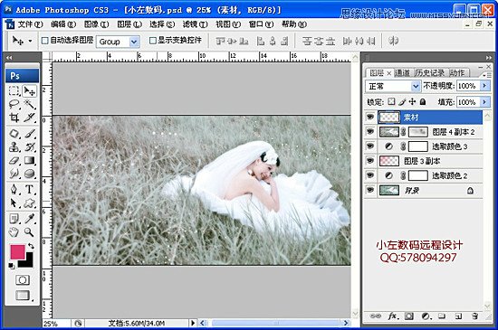
Task: Select the Clone Stamp tool
Action: point(14,146)
